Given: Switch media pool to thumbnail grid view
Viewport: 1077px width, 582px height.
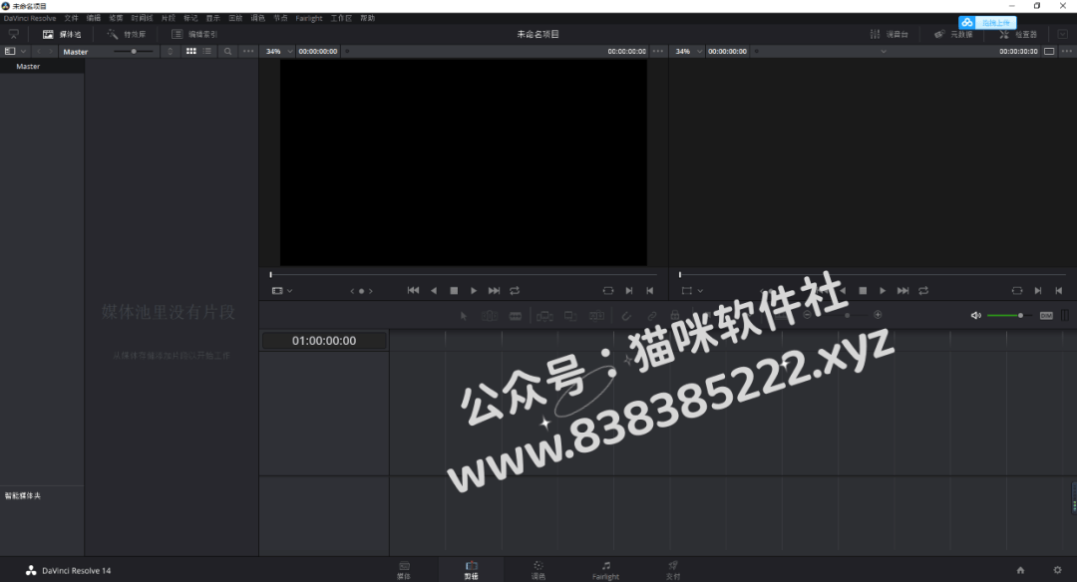Looking at the screenshot, I should coord(190,52).
